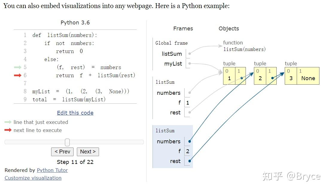Select the Global frame label
This screenshot has height=191, width=329.
pos(171,43)
